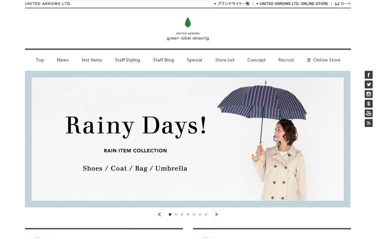Go to the previous slide arrow
This screenshot has width=376, height=238.
pos(159,214)
